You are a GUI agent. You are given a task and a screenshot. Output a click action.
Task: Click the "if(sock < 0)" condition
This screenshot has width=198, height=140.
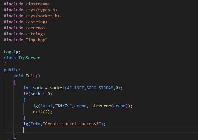(38, 94)
